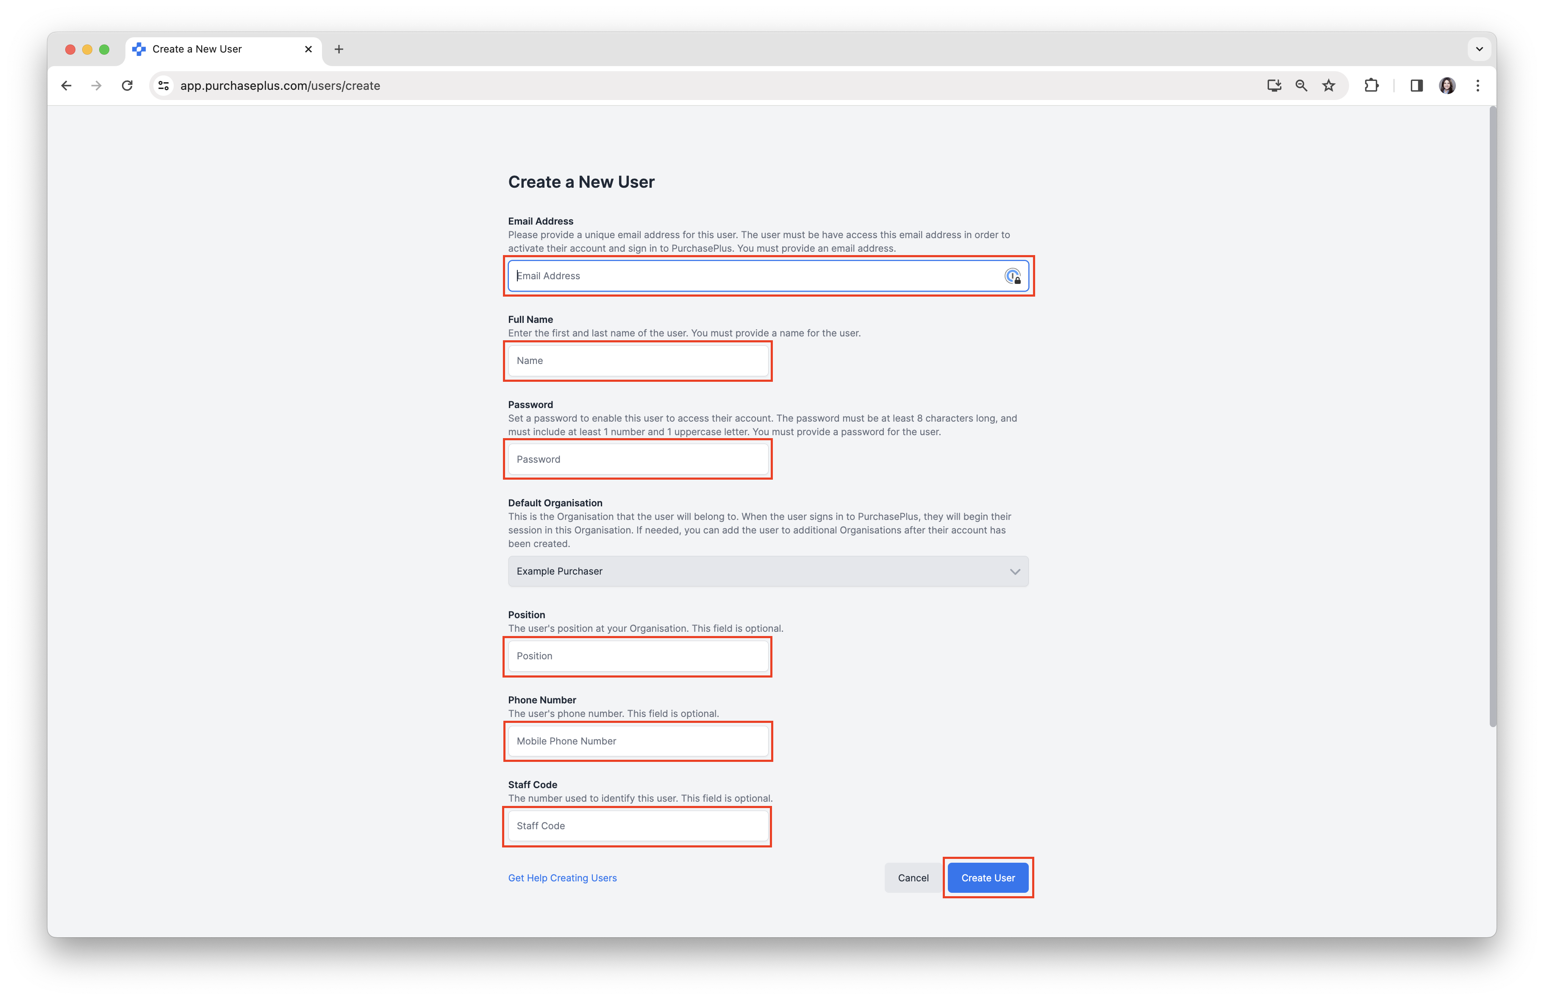Open the browser profile avatar
This screenshot has width=1544, height=1000.
pos(1447,85)
